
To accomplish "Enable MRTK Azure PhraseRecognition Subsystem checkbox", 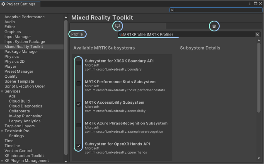I will point(79,125).
